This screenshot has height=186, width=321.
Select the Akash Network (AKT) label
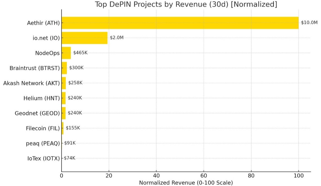point(31,83)
